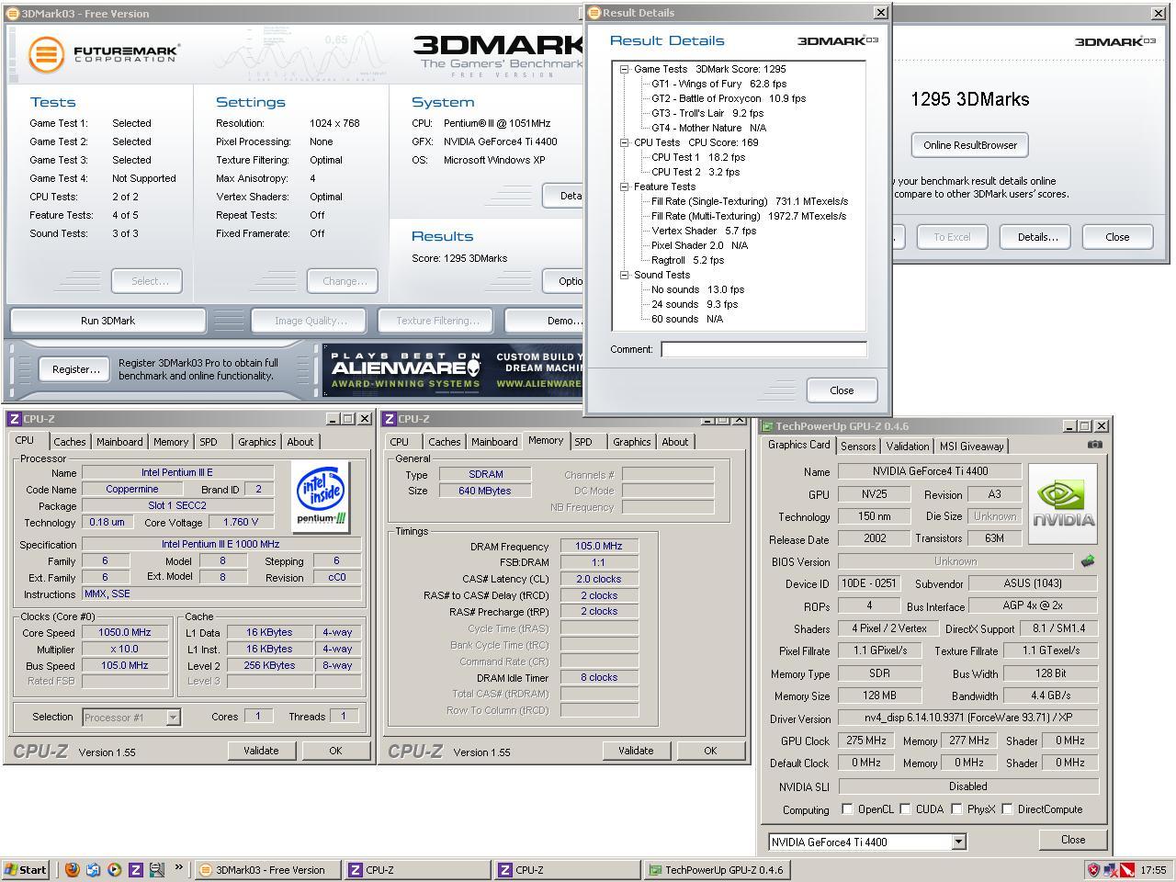Collapse the Sound Tests tree node
Image resolution: width=1176 pixels, height=882 pixels.
pos(625,275)
